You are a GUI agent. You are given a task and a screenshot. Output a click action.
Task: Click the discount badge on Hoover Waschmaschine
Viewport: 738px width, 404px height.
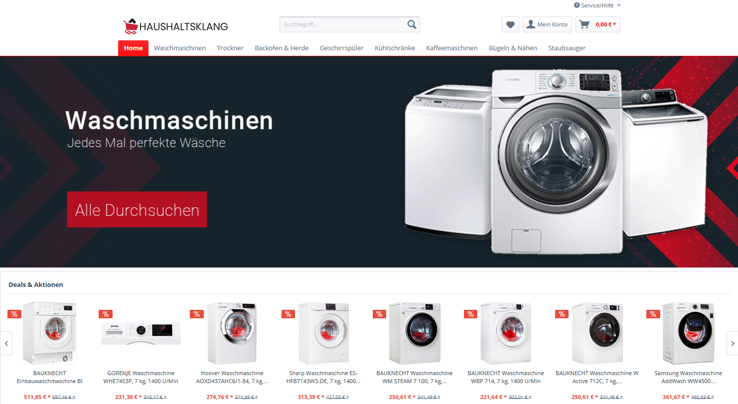click(x=197, y=314)
